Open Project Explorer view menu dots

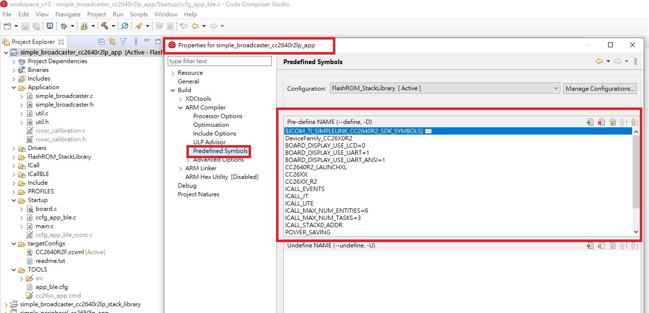[136, 42]
